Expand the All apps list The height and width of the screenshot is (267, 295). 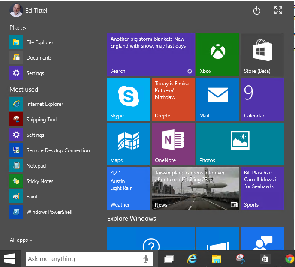pyautogui.click(x=21, y=240)
